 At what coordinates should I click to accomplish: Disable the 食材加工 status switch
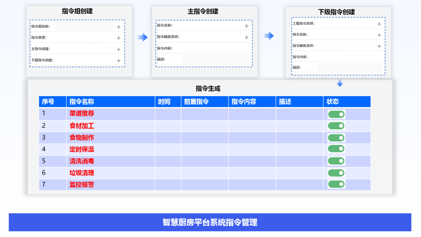pos(336,126)
